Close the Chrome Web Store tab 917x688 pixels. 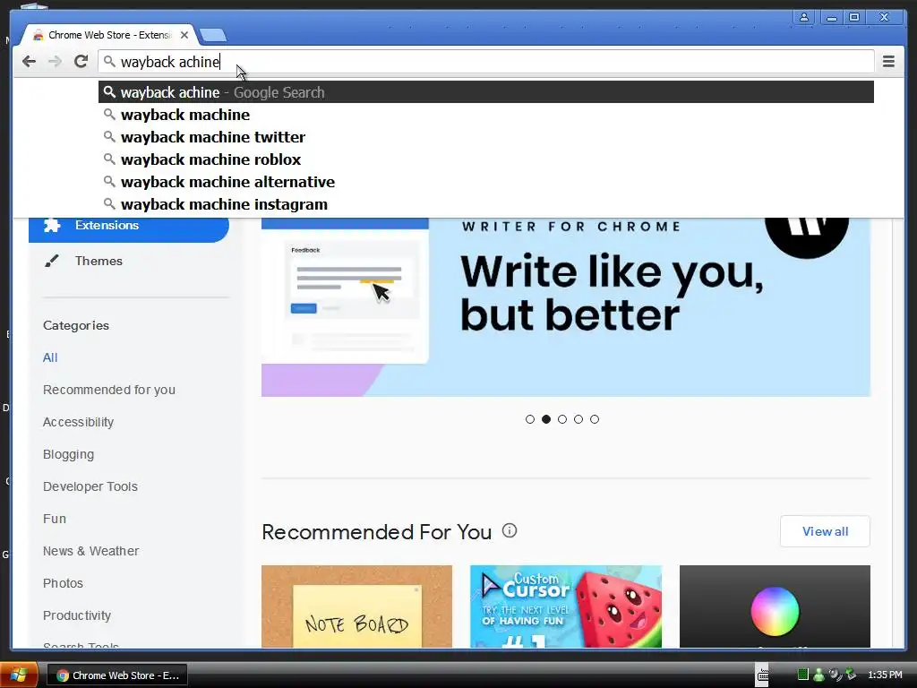click(184, 35)
